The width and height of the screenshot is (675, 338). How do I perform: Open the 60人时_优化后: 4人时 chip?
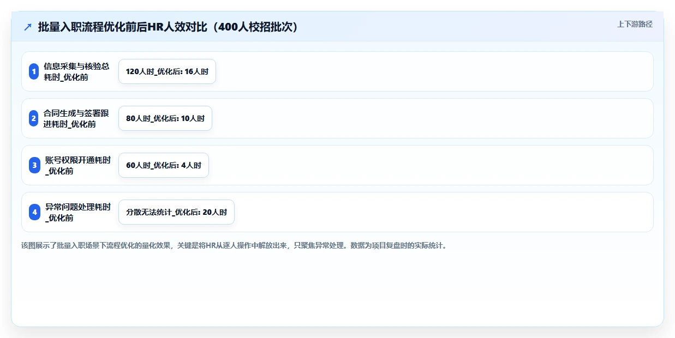tap(164, 165)
